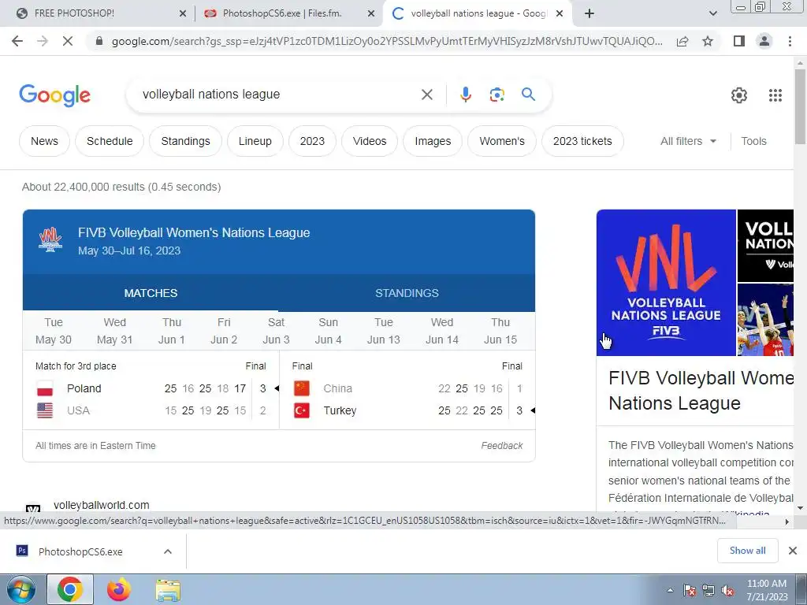Screen dimensions: 807x605
Task: Click the Standings filter chip
Action: tap(185, 141)
